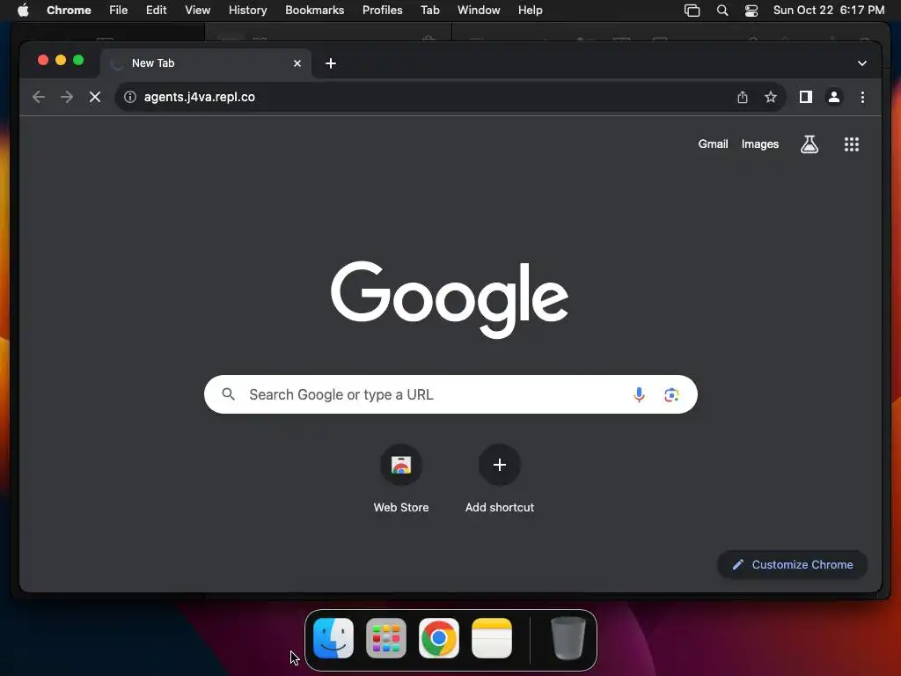Open the Chrome profile avatar
This screenshot has width=901, height=676.
(834, 97)
